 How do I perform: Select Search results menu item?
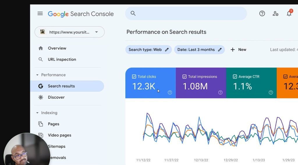pyautogui.click(x=67, y=86)
